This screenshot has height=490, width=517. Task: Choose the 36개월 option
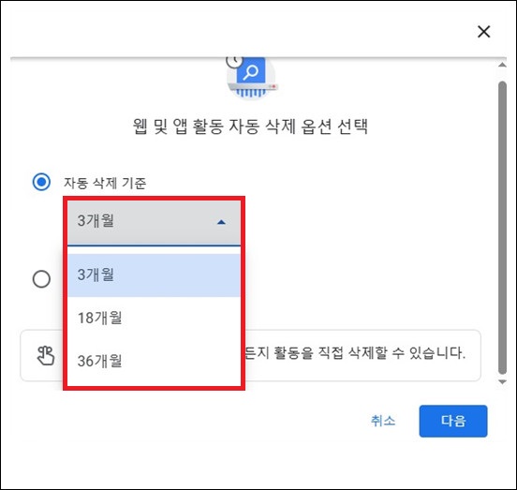click(154, 361)
